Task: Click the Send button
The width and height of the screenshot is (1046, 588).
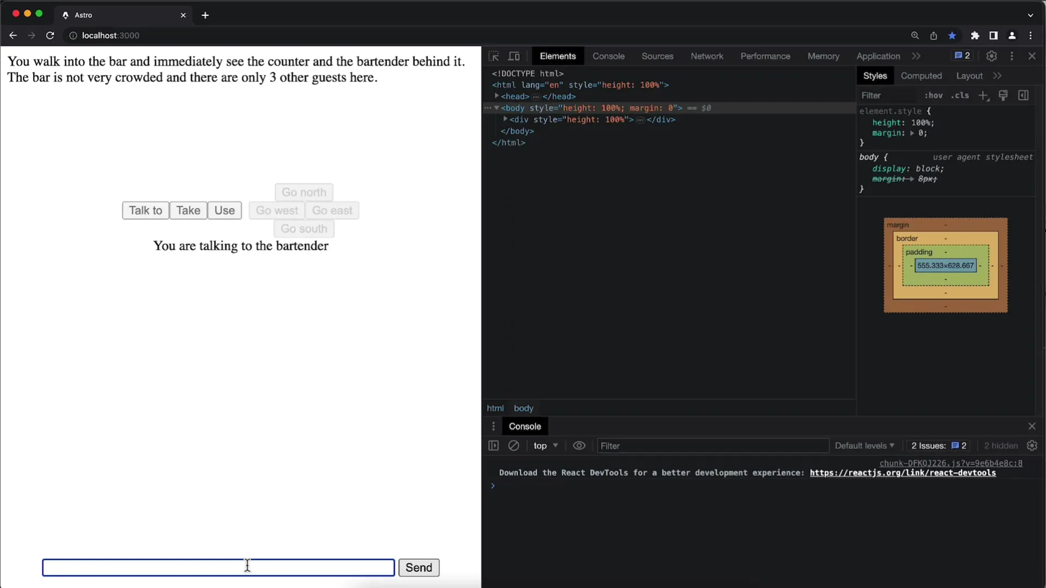Action: click(419, 567)
